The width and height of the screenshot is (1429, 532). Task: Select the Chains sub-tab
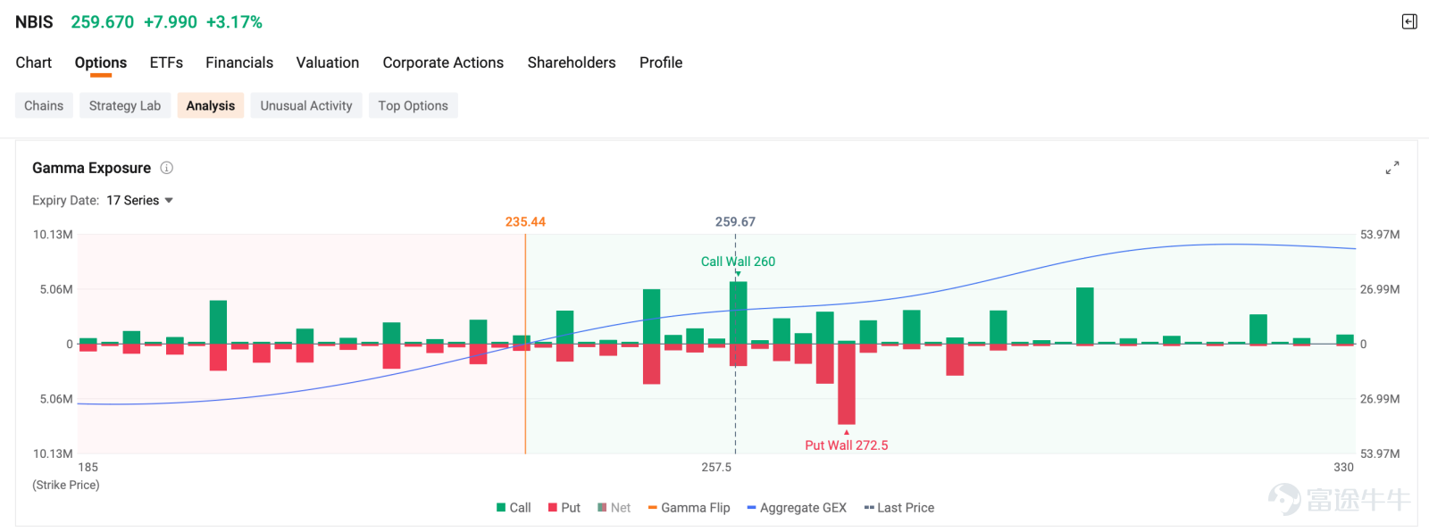pos(44,105)
